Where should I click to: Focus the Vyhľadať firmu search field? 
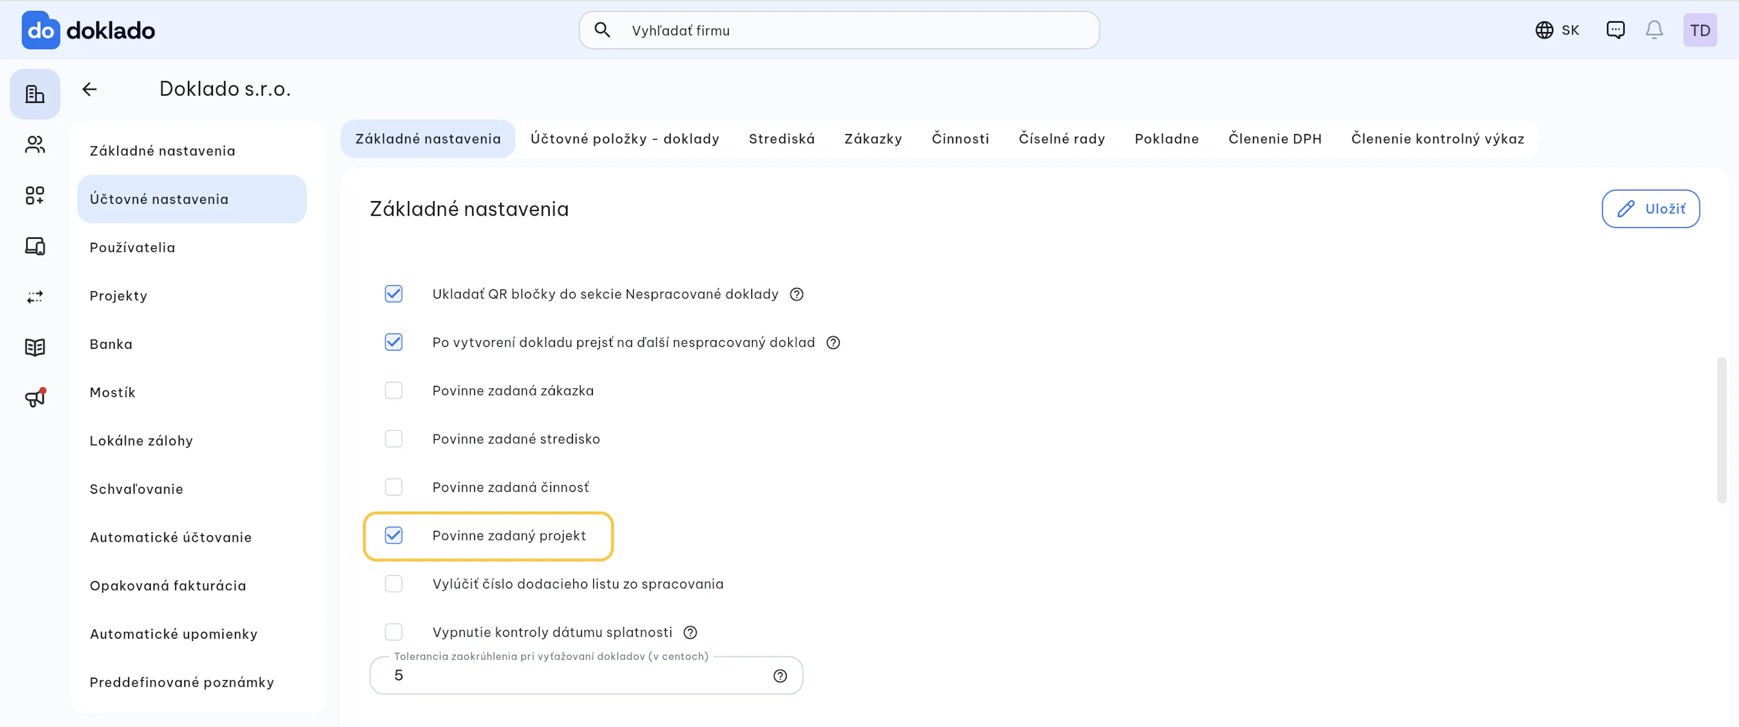point(839,30)
